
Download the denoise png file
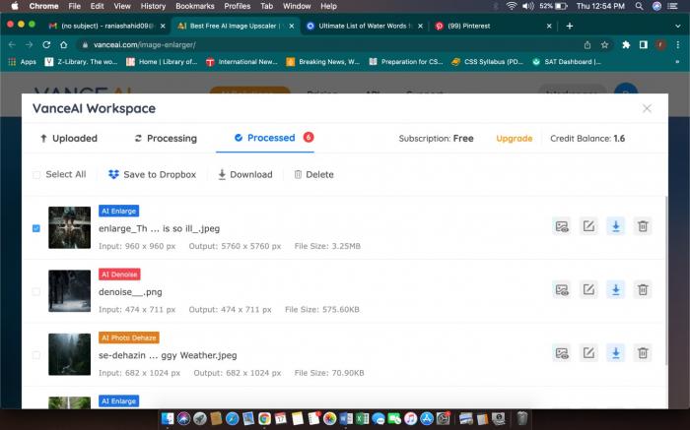616,289
